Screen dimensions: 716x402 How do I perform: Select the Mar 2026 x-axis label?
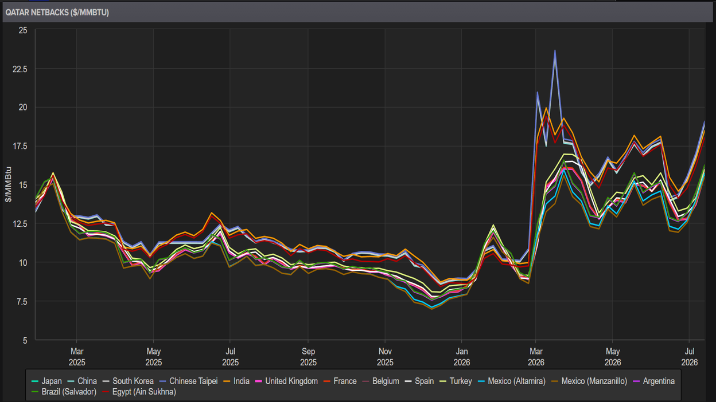click(536, 357)
